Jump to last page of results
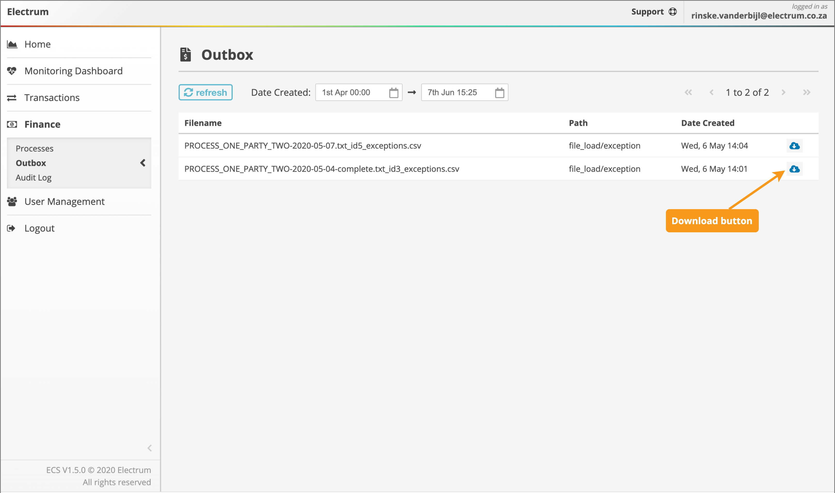The width and height of the screenshot is (835, 493). coord(806,92)
